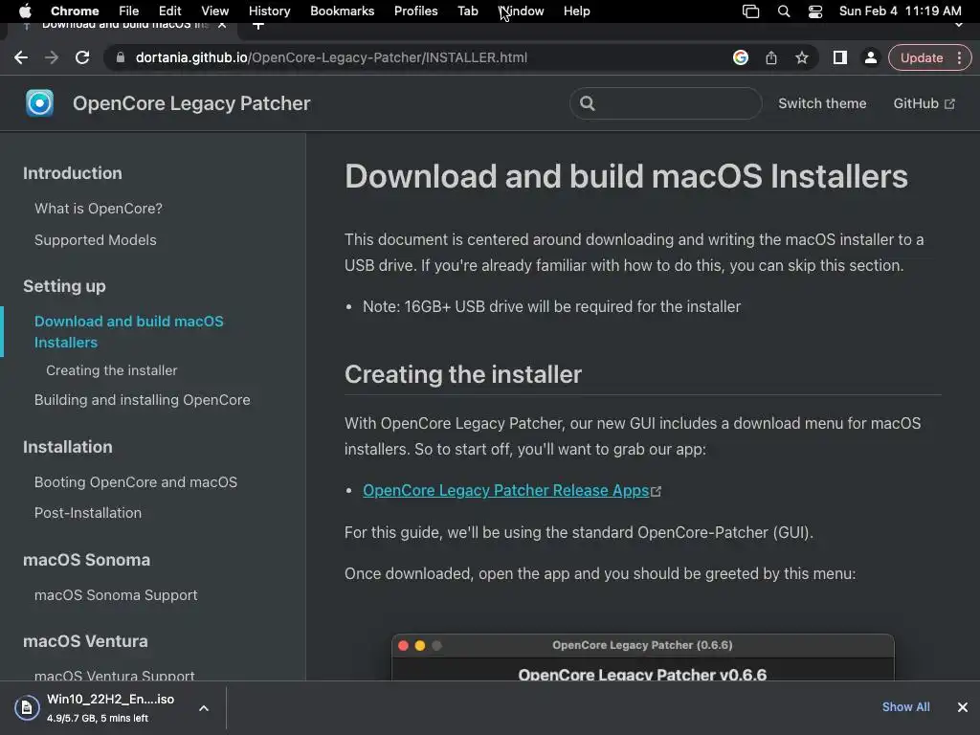This screenshot has width=980, height=735.
Task: Click the Google icon in the address bar
Action: tap(741, 57)
